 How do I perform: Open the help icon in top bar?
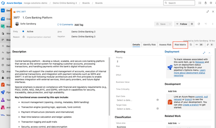click(x=211, y=3)
